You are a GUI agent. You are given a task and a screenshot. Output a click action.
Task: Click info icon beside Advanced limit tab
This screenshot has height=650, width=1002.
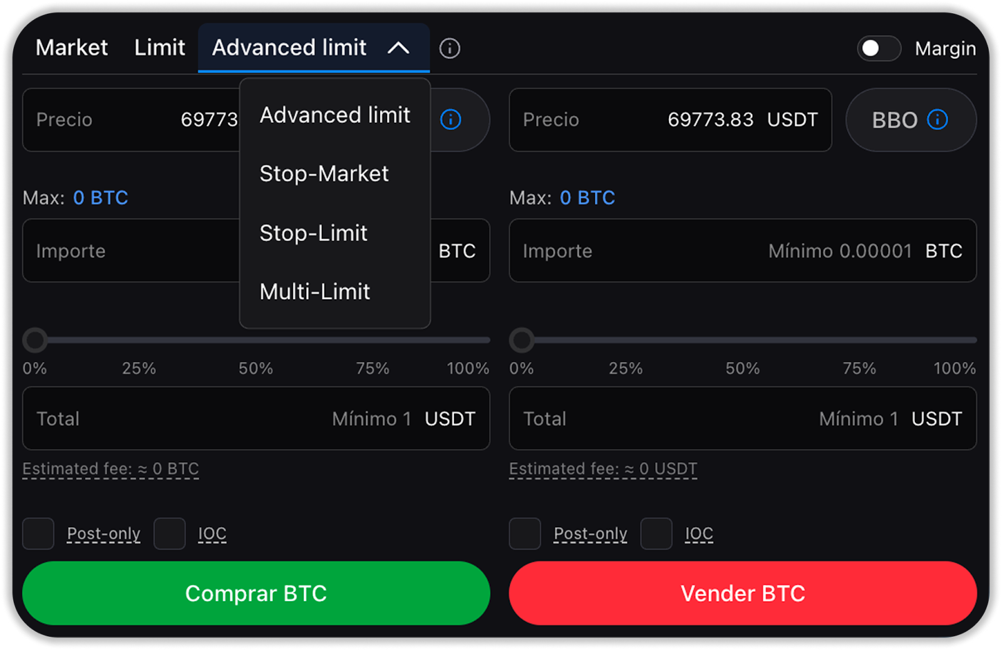click(449, 48)
